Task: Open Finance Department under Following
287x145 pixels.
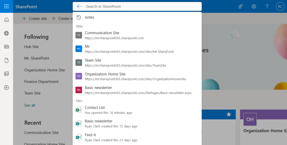Action: (x=41, y=82)
